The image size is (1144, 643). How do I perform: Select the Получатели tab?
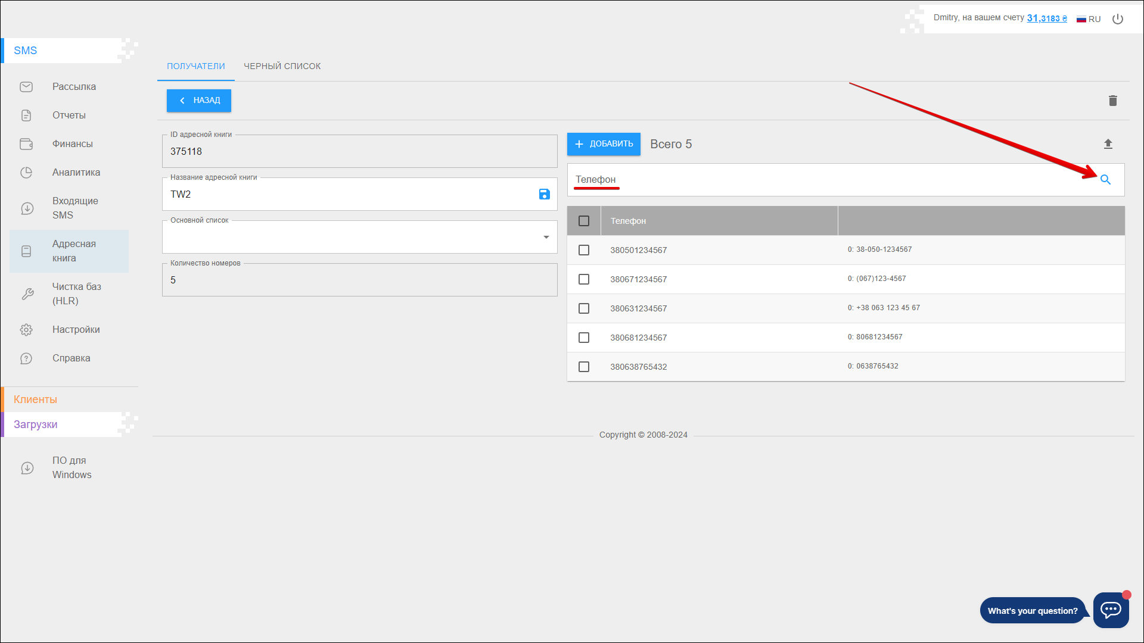tap(195, 66)
